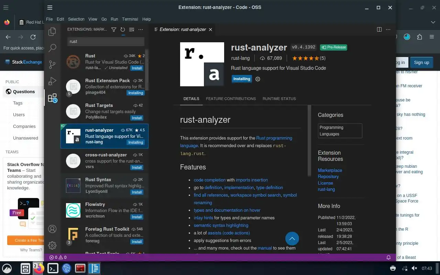Open the Run and Debug view
440x275 pixels.
pos(52,81)
